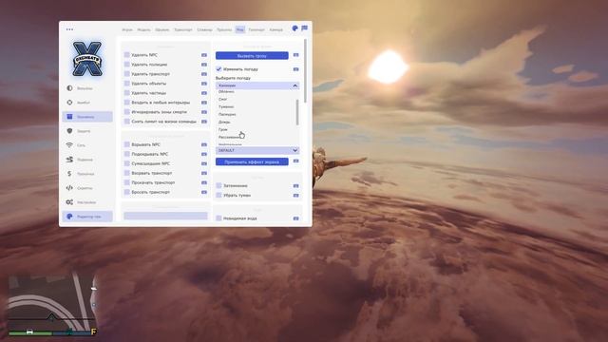Set keybind icon for Удалить частицы
The image size is (608, 342).
pos(204,93)
